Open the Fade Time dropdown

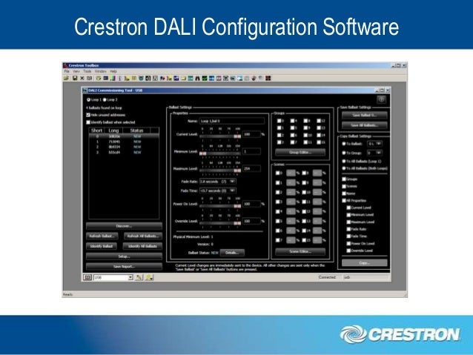pyautogui.click(x=217, y=190)
